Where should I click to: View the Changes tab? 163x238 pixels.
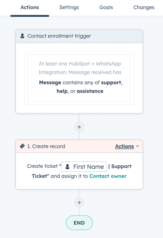(x=144, y=7)
